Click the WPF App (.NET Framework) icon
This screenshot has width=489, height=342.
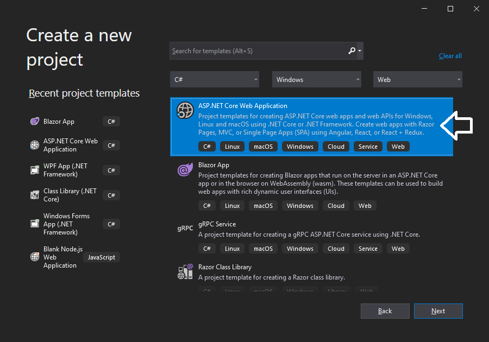pos(35,170)
